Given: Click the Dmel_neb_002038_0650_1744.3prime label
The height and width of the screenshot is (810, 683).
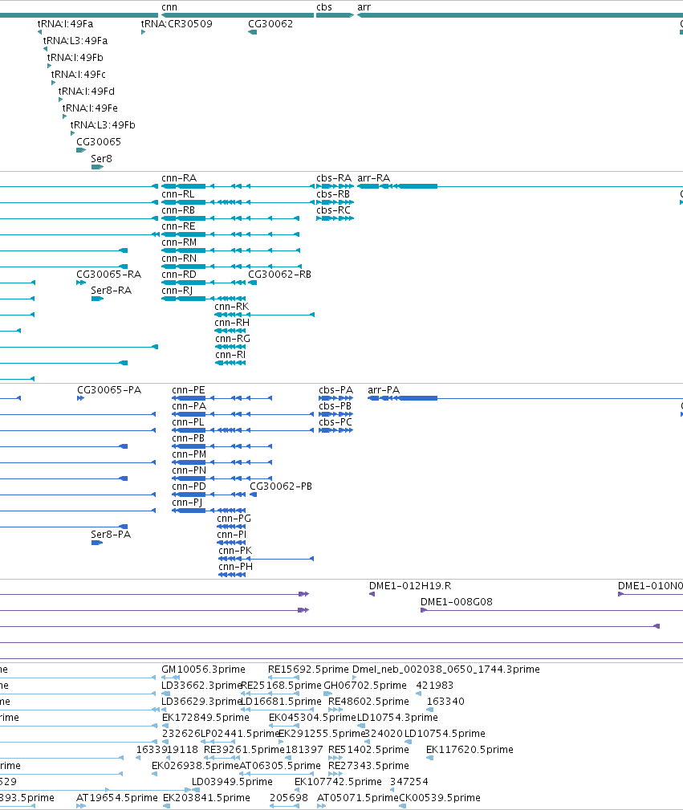Looking at the screenshot, I should 446,670.
